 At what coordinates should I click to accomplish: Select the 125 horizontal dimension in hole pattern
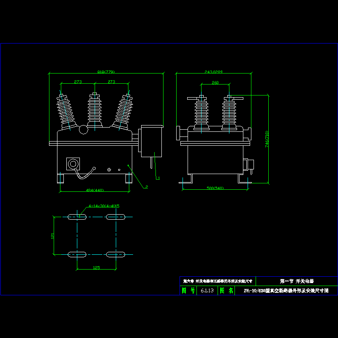pyautogui.click(x=96, y=267)
